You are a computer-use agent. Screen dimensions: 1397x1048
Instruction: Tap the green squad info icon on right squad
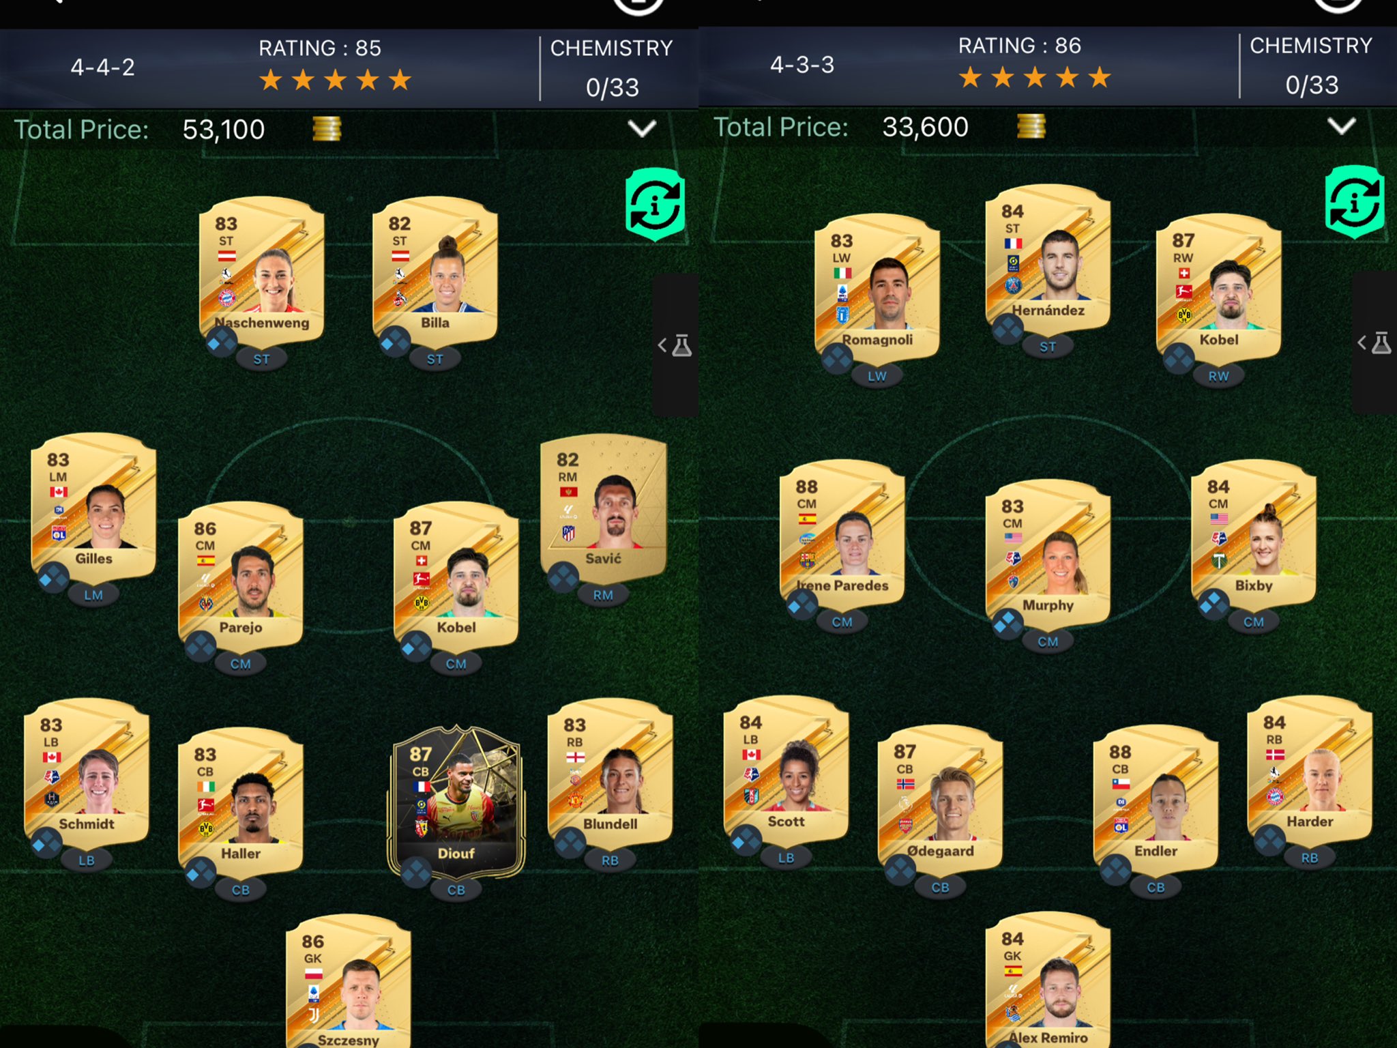tap(1354, 202)
